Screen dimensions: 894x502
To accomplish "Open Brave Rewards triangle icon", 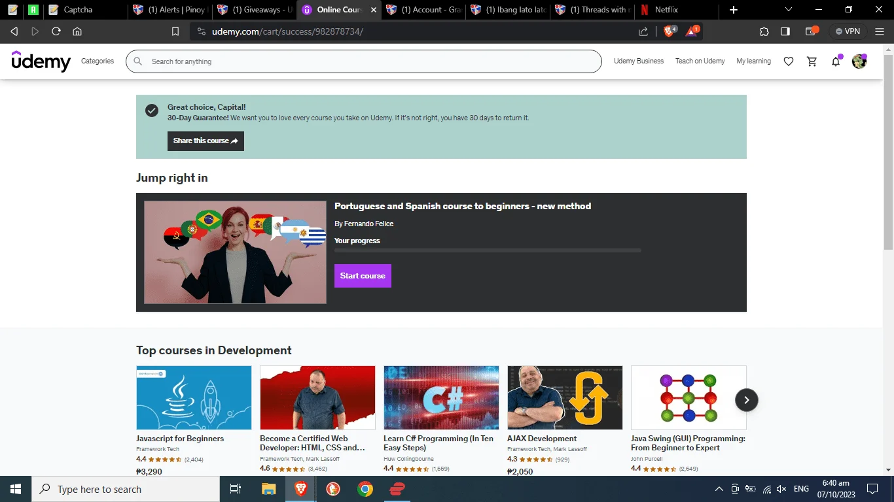I will 692,31.
